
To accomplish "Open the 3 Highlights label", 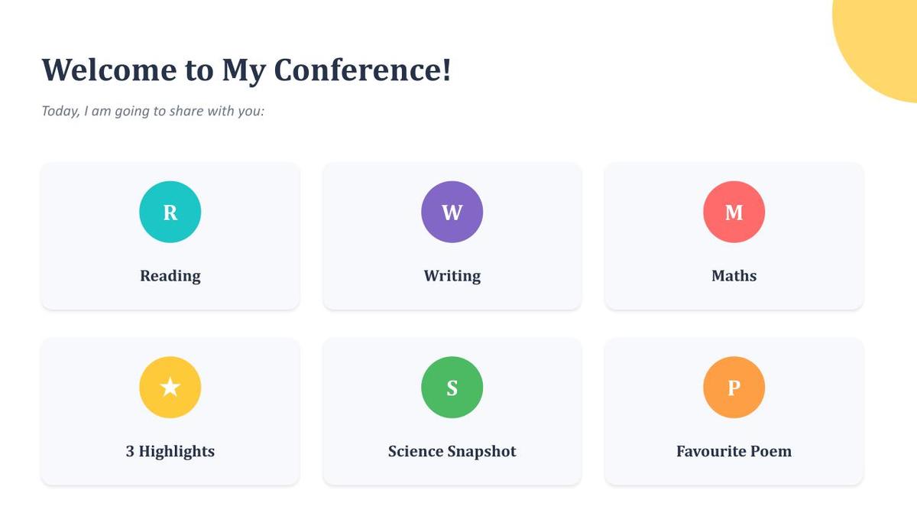I will pyautogui.click(x=170, y=452).
